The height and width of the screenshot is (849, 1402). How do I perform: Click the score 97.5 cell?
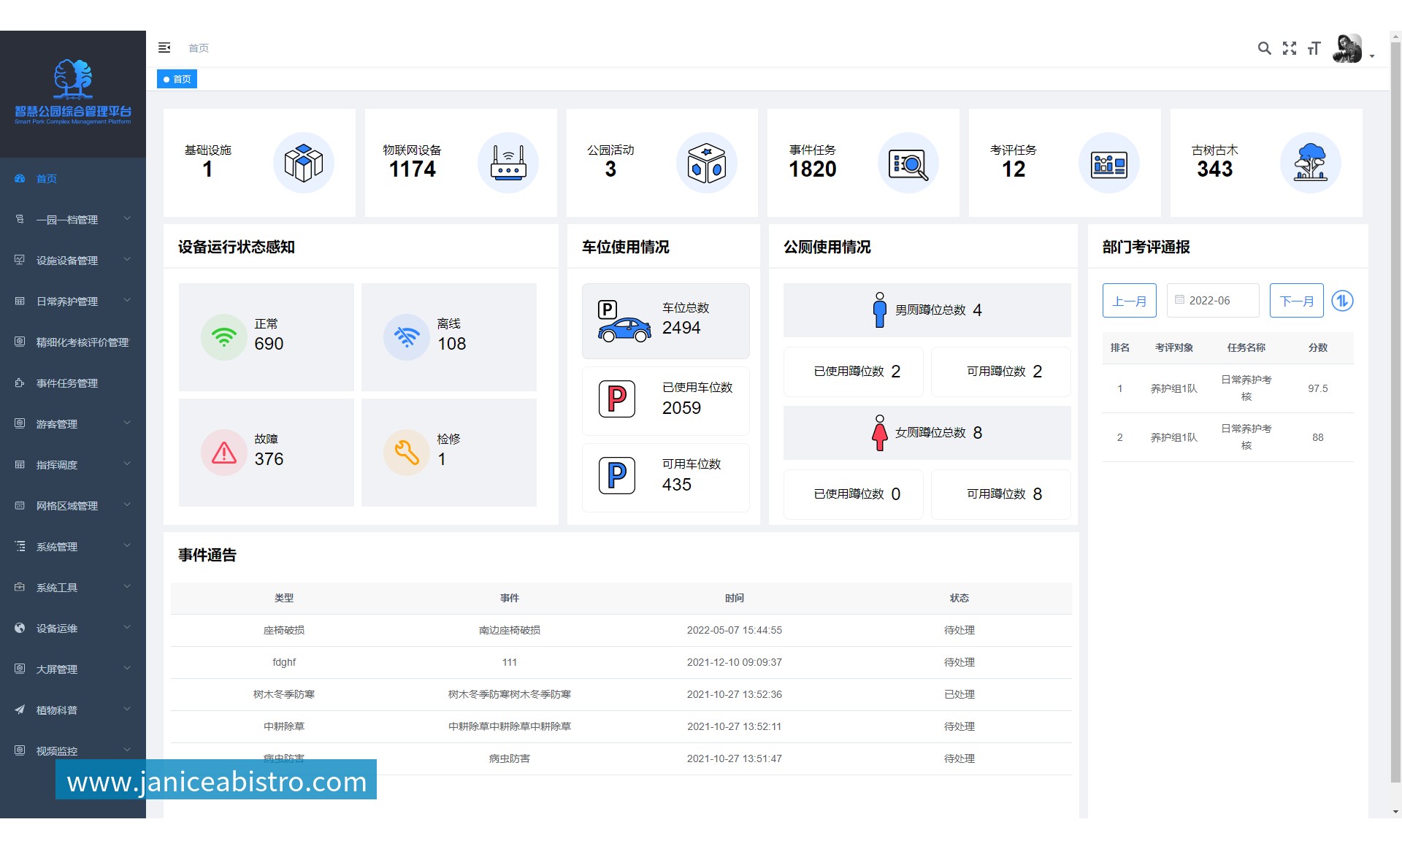pos(1318,388)
